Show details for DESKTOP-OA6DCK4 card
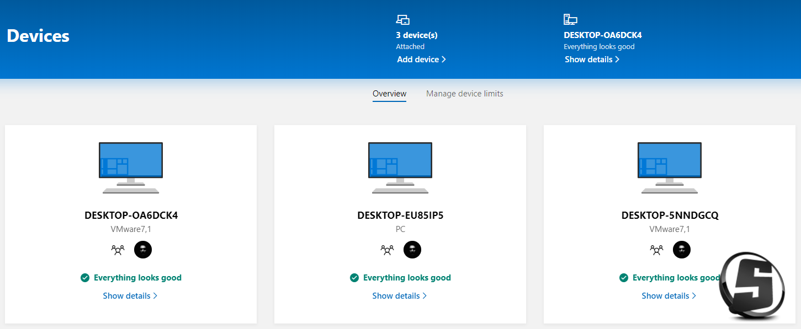Viewport: 801px width, 329px height. click(x=130, y=296)
